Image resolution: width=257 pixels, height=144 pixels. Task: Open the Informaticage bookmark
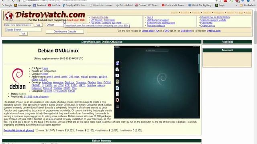point(22,5)
